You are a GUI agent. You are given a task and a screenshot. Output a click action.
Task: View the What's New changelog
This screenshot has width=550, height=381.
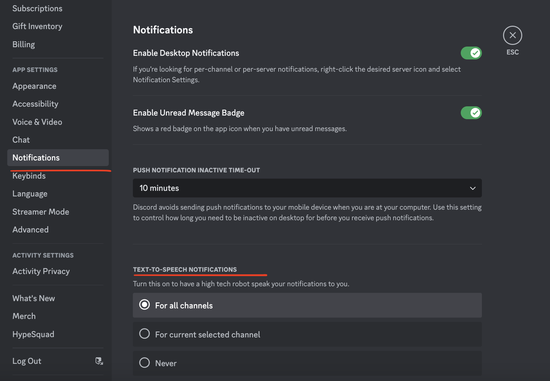[x=34, y=298]
